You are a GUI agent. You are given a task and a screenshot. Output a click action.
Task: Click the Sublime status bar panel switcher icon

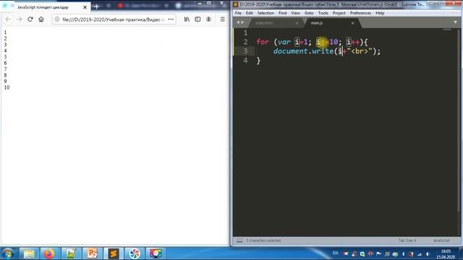[239, 240]
